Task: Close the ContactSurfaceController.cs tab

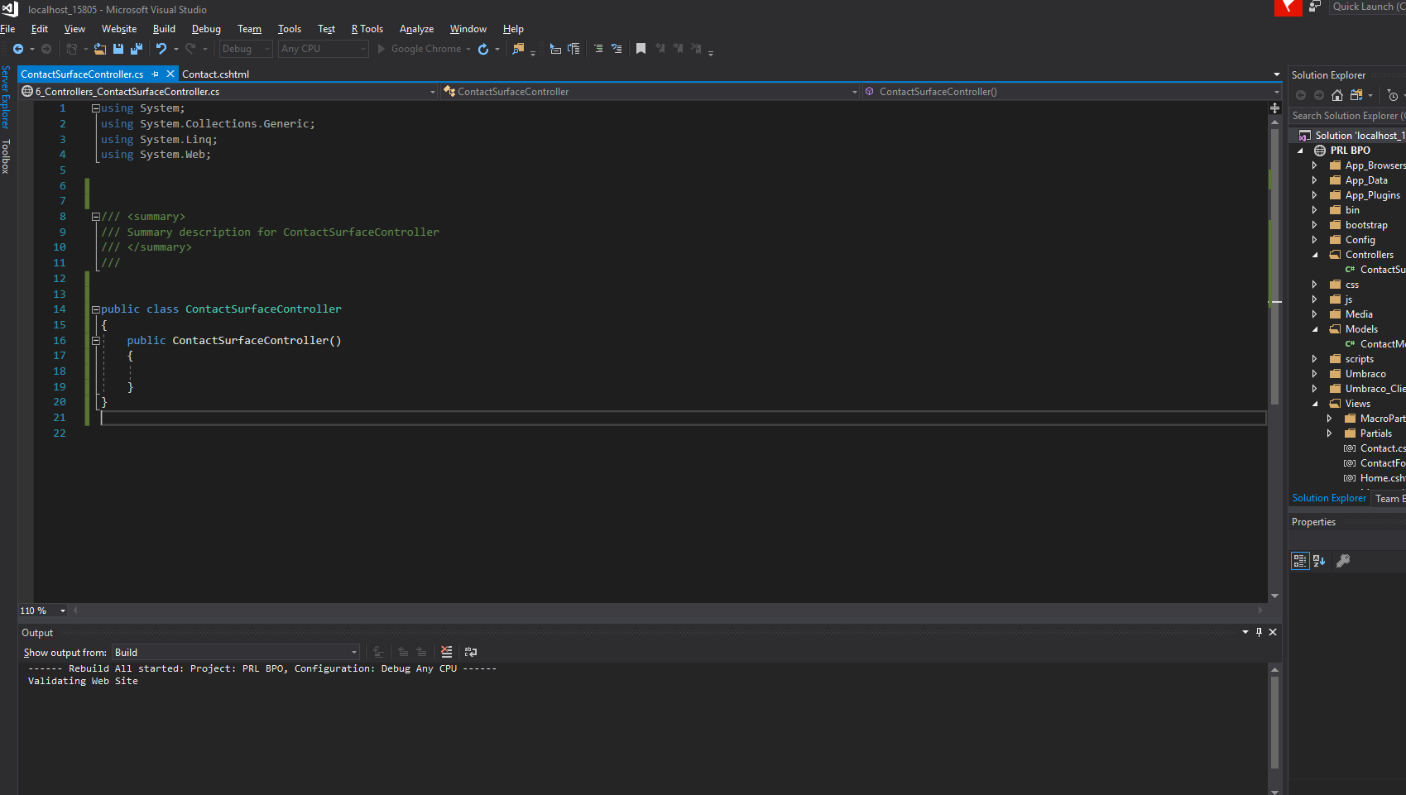Action: (x=170, y=74)
